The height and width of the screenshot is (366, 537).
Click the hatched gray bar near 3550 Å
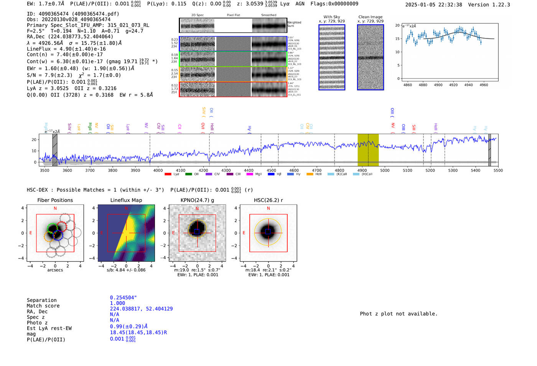(55, 150)
